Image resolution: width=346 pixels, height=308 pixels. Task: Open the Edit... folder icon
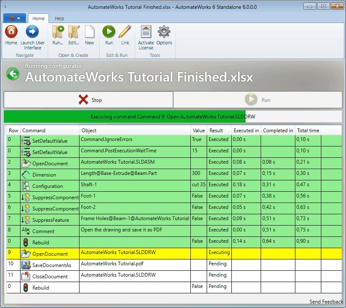pyautogui.click(x=74, y=31)
